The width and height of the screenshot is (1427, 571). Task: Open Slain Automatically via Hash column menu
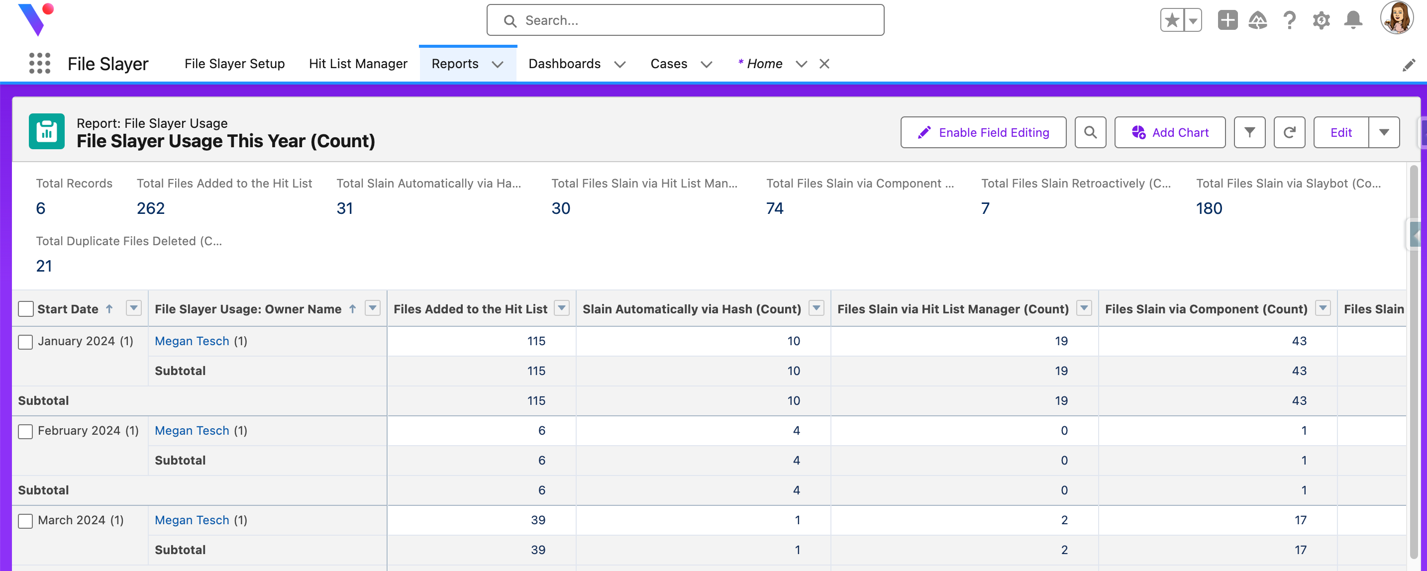(816, 308)
